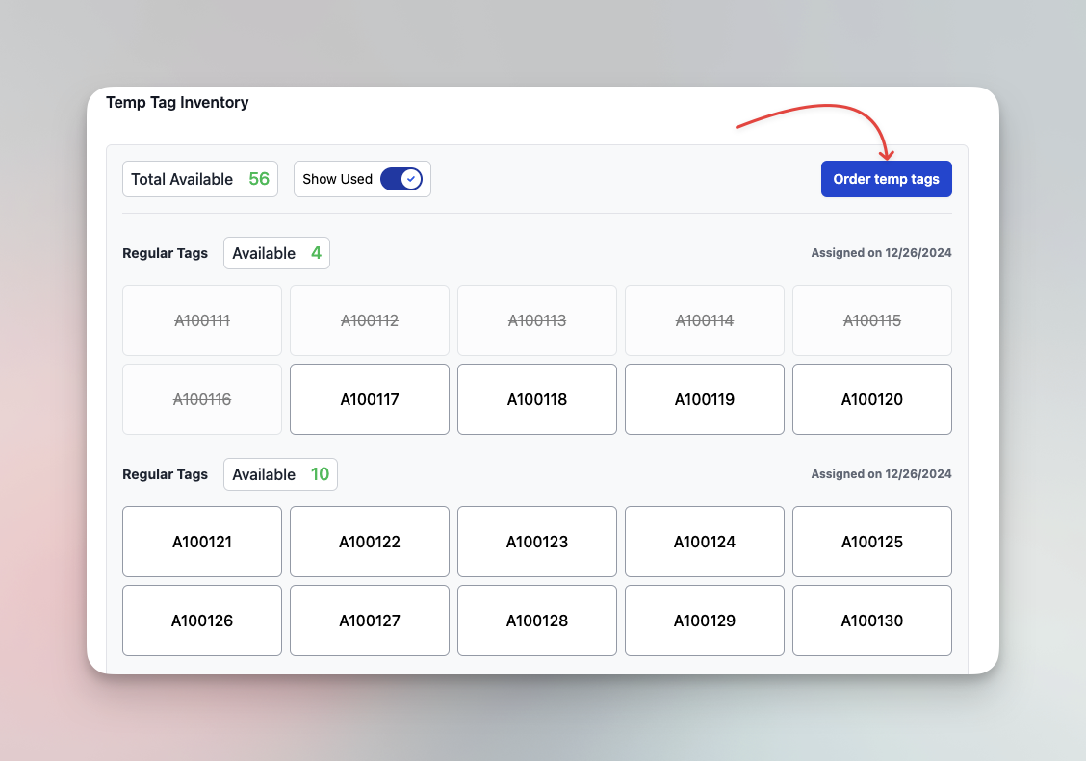Select tag A100123
Viewport: 1086px width, 761px height.
point(536,541)
